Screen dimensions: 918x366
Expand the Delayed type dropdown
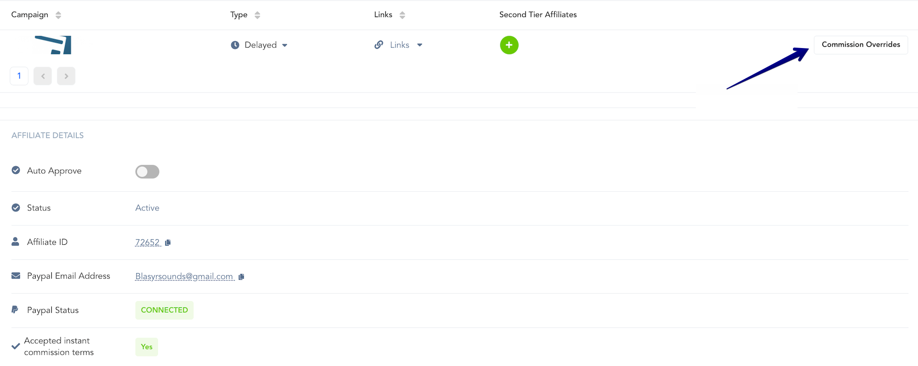pos(284,45)
